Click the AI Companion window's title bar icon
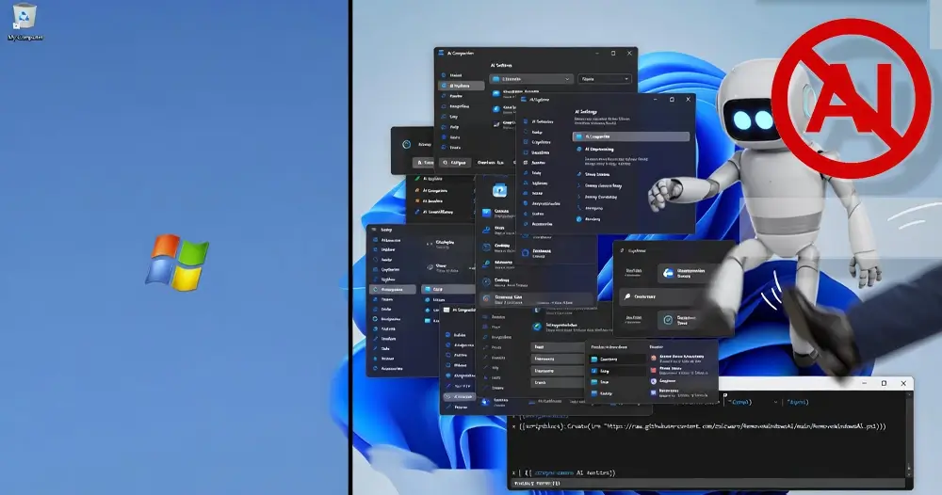 click(441, 54)
